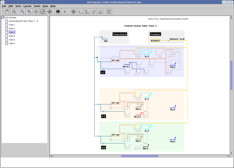Click the Full Genome folder icon
234x168 pixels.
(3, 18)
